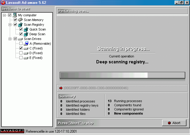Select the C (Fixed) label
This screenshot has height=135, width=190.
(x=36, y=48)
